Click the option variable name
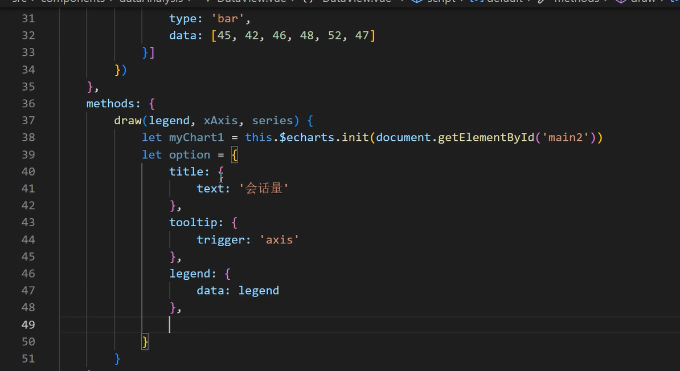Viewport: 680px width, 371px height. click(190, 155)
